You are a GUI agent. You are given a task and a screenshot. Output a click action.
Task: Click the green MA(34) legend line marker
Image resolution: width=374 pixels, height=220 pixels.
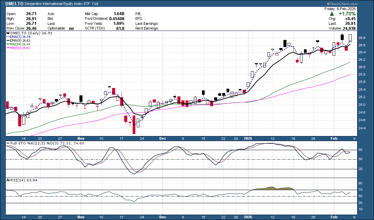coord(8,44)
